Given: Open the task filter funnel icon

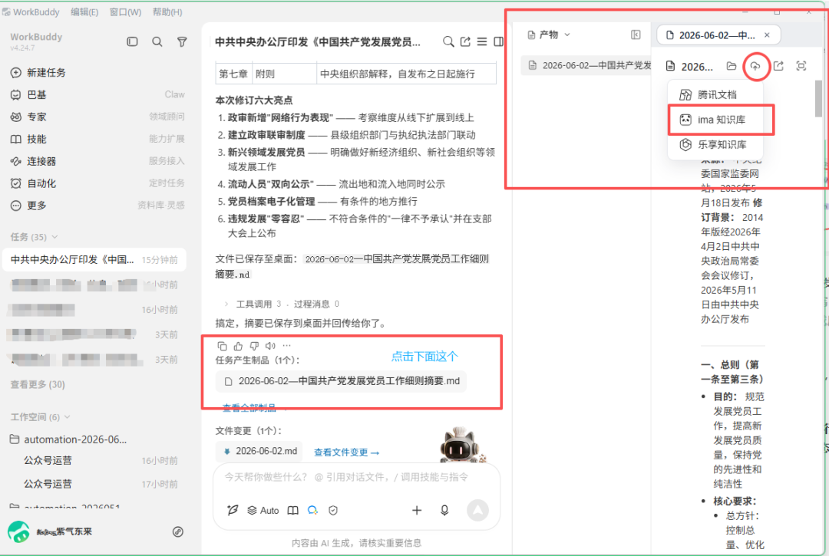Looking at the screenshot, I should (182, 41).
